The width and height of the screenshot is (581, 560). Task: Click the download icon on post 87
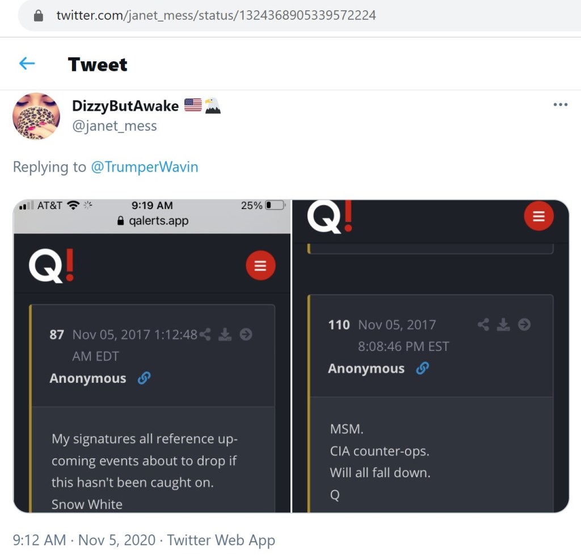(225, 335)
